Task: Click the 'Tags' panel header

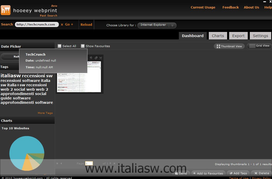Action: (10, 67)
